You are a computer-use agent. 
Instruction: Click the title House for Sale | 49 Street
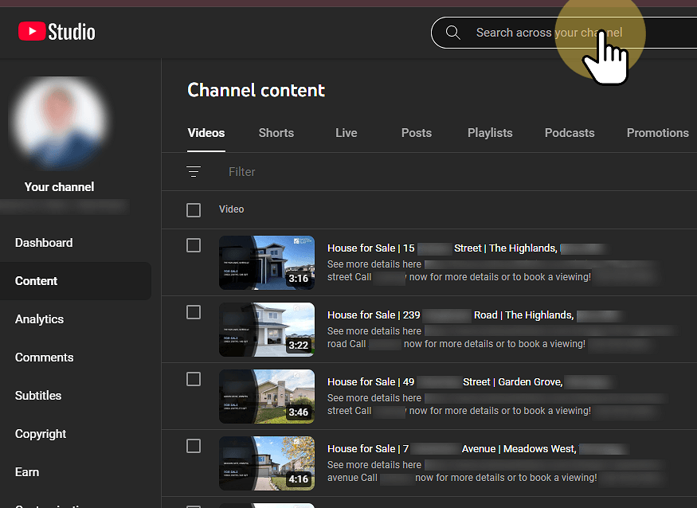coord(470,381)
